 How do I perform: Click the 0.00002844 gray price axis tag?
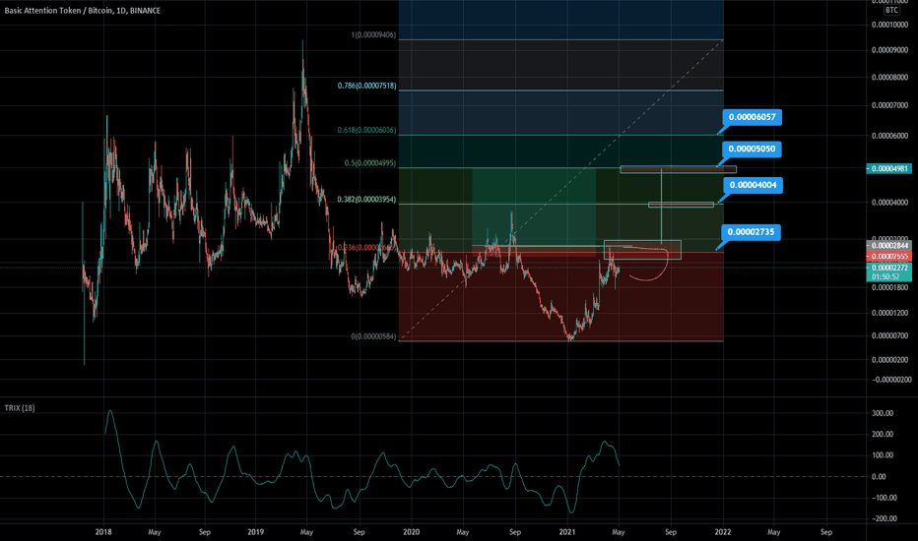pyautogui.click(x=888, y=246)
